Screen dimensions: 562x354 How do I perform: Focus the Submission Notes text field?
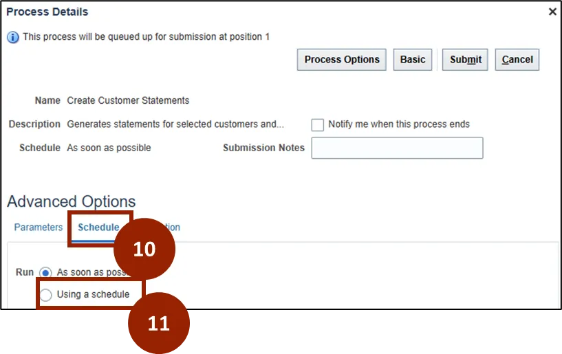click(397, 148)
